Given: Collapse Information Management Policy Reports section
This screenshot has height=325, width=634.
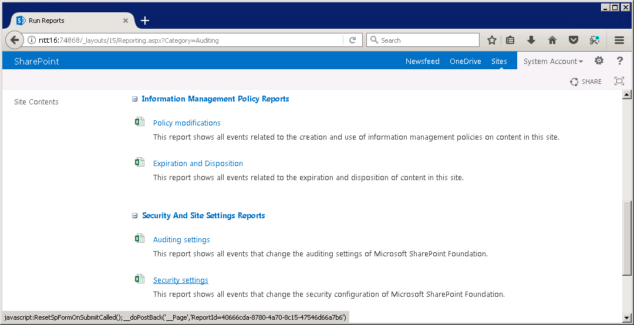Looking at the screenshot, I should click(134, 99).
